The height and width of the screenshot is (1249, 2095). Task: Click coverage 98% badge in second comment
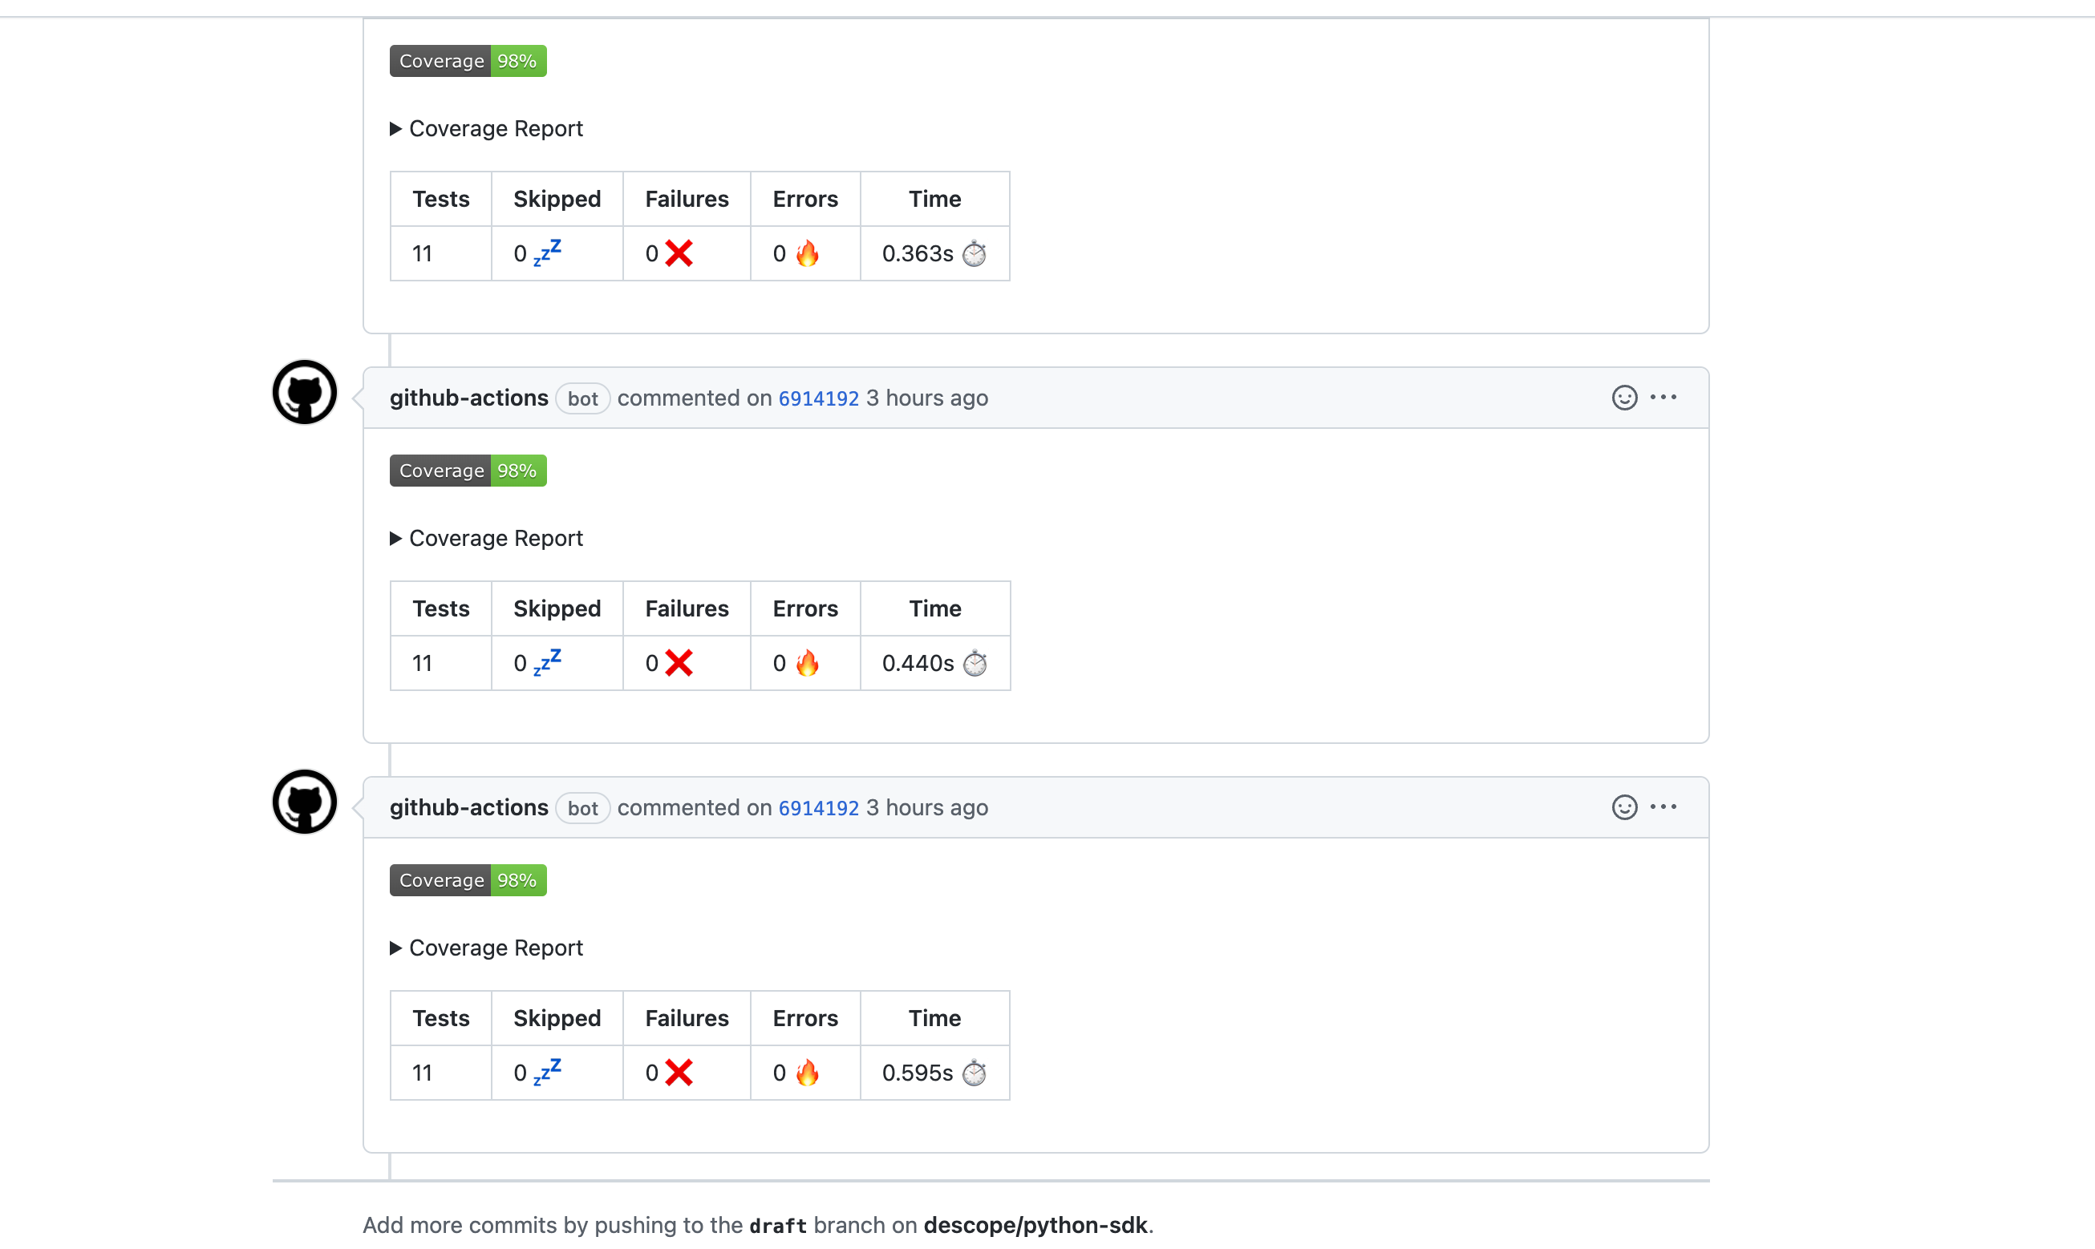tap(468, 471)
